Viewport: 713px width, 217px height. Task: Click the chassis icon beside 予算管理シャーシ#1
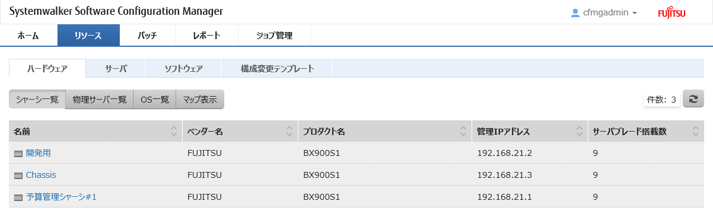[18, 197]
